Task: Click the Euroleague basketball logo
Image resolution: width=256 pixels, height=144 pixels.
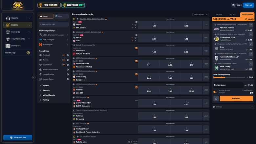Action: point(40,44)
